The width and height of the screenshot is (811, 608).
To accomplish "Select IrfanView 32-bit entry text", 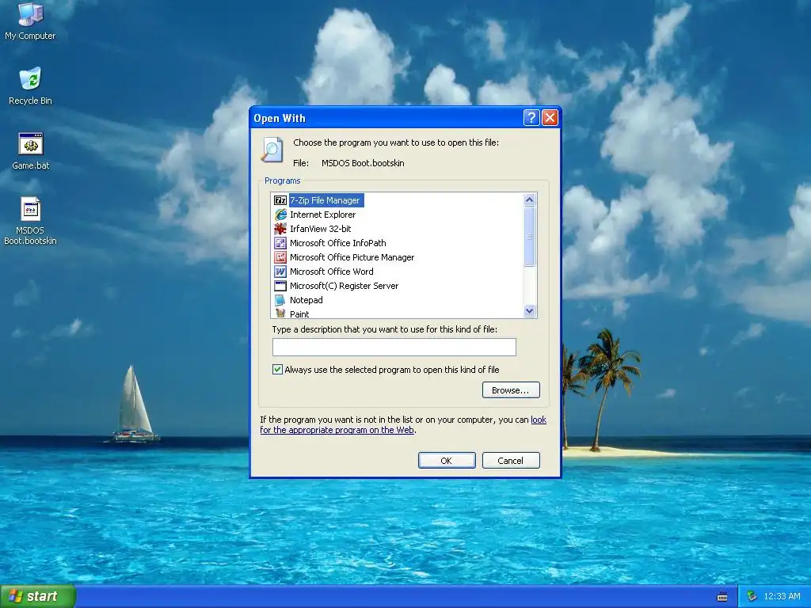I will [x=320, y=229].
